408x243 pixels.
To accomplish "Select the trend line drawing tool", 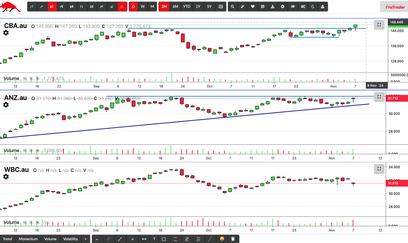I will point(120,239).
